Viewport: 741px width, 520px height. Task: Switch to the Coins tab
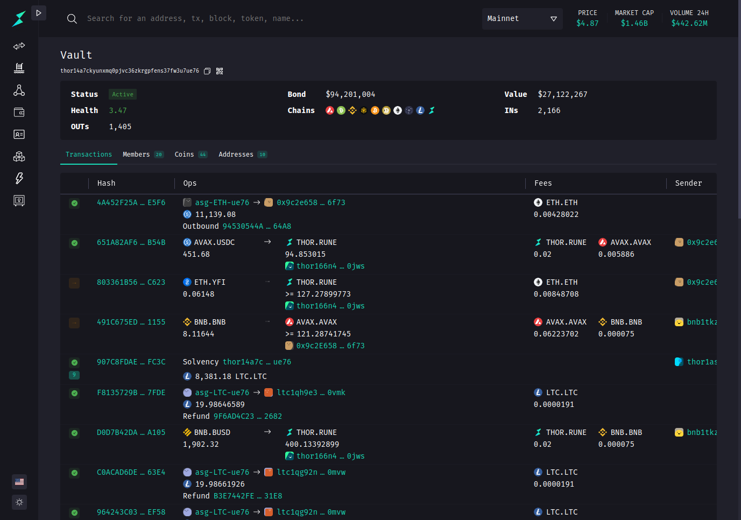tap(191, 154)
